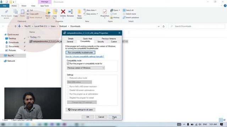This screenshot has height=127, width=227.
Task: Open Documents in navigation pane
Action: pos(12,46)
